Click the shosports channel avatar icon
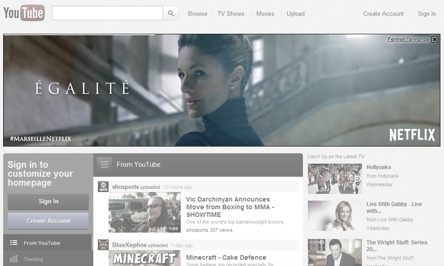444x266 pixels. click(x=103, y=187)
